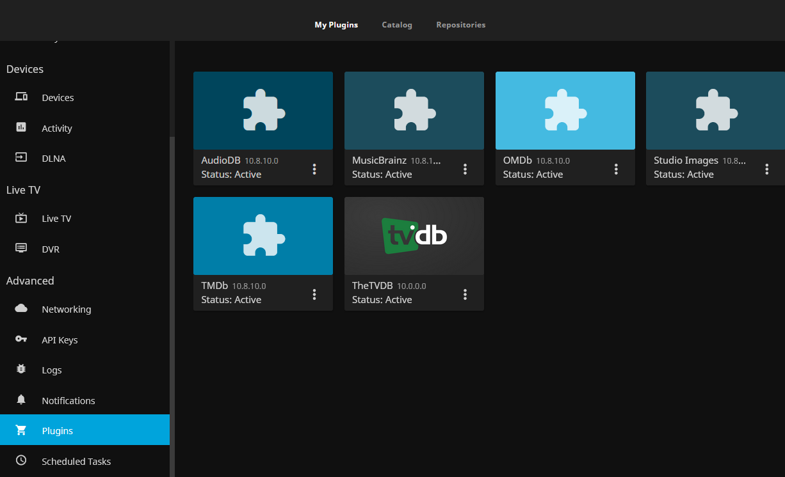Click the Devices icon in sidebar
This screenshot has width=785, height=477.
21,97
